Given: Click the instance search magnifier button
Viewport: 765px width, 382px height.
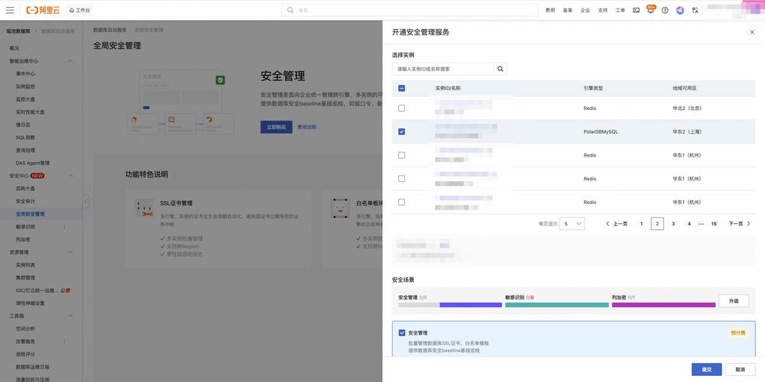Looking at the screenshot, I should tap(500, 69).
